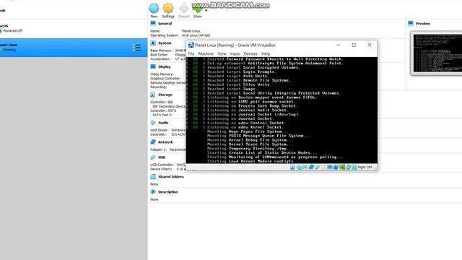The width and height of the screenshot is (462, 260).
Task: Click None under Shared folders
Action: 154,184
